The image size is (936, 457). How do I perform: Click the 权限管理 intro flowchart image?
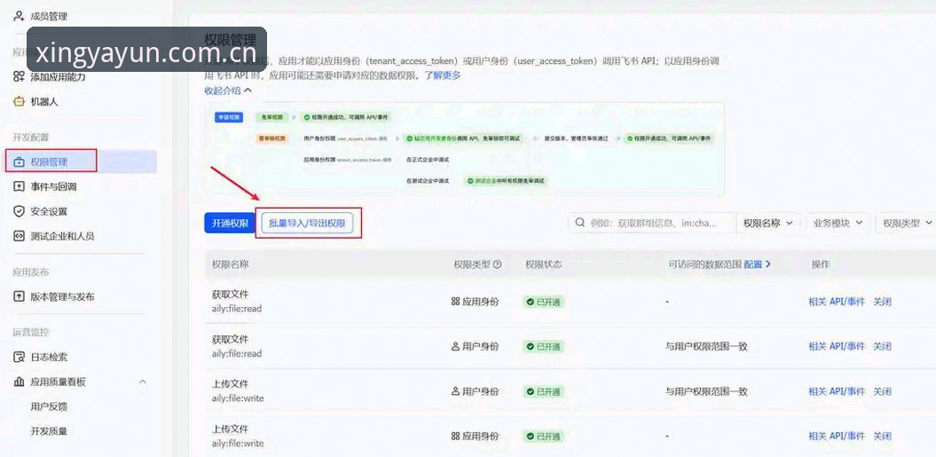[464, 149]
